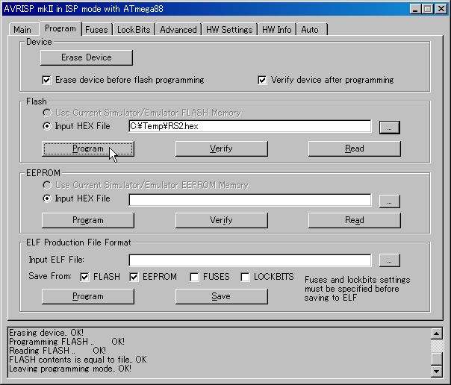This screenshot has width=451, height=385.
Task: Click 'Erasing device.. OK!' log line
Action: pos(46,333)
